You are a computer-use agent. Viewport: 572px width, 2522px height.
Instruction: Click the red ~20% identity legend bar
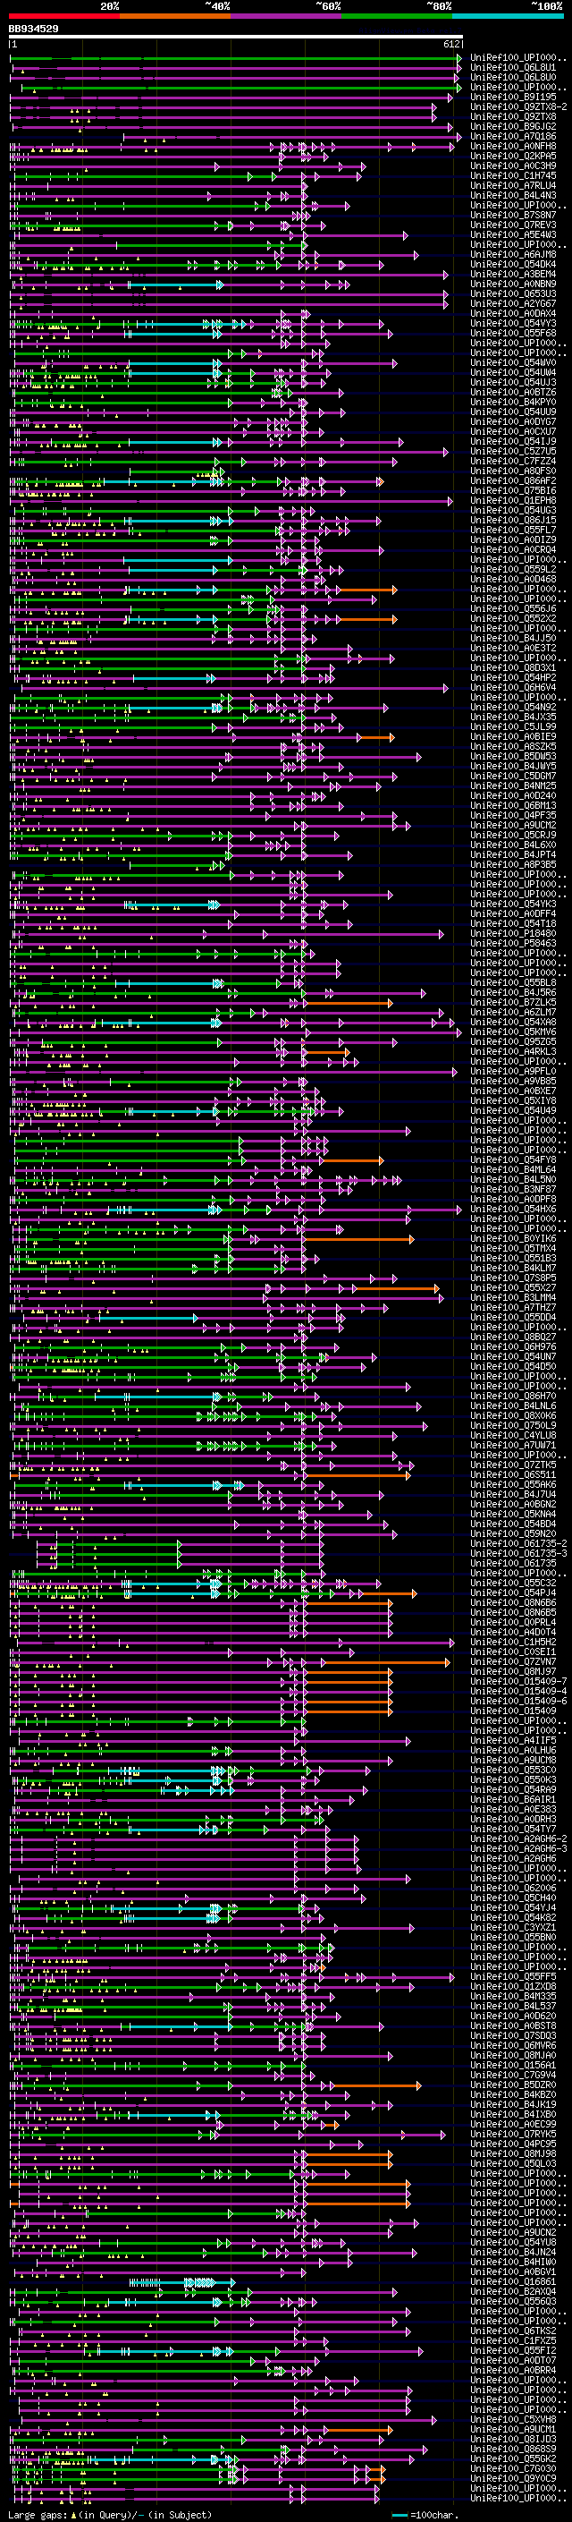(63, 16)
